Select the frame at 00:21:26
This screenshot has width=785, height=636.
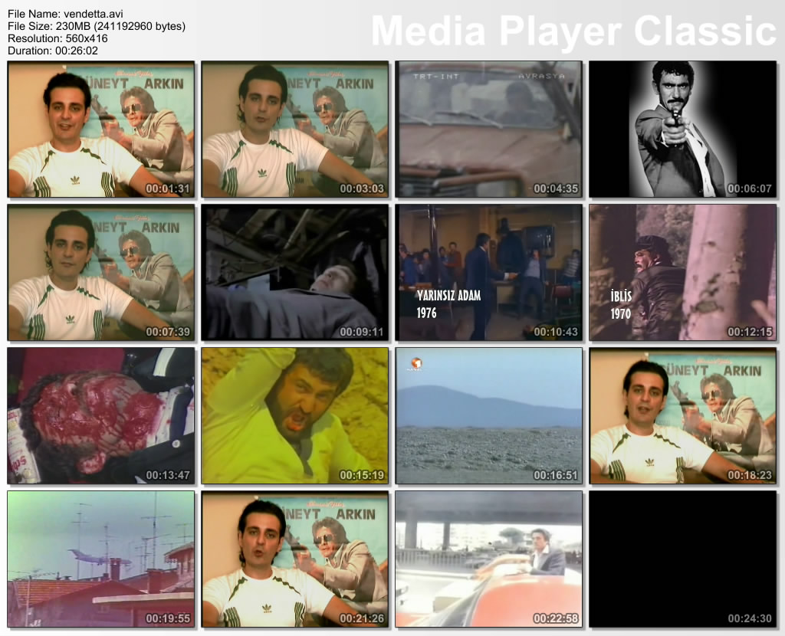(x=295, y=559)
